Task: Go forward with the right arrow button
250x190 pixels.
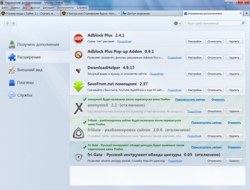Action: (14, 23)
